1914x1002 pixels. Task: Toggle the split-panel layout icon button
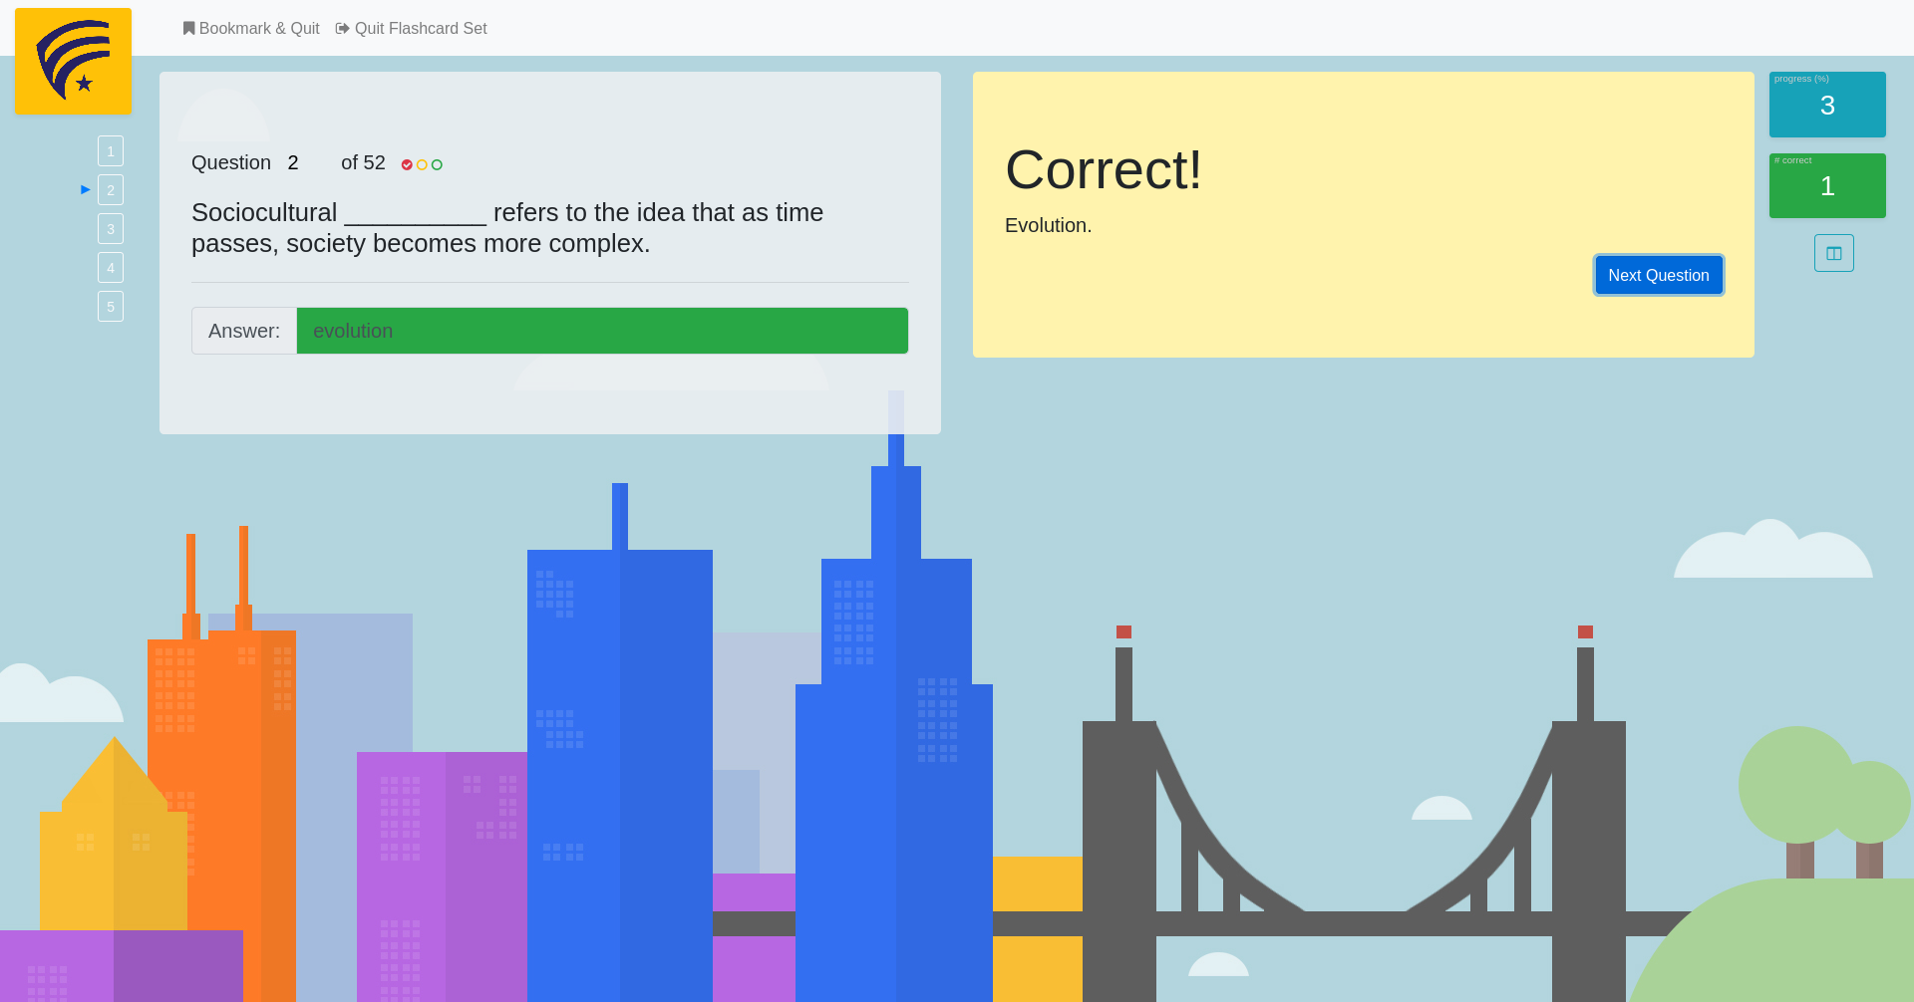pyautogui.click(x=1833, y=253)
